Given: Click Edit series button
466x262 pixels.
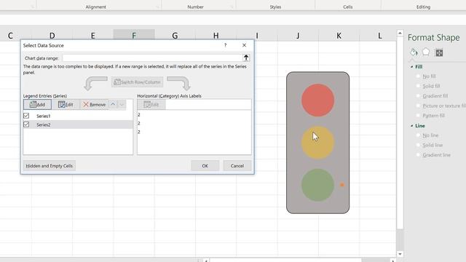Looking at the screenshot, I should click(x=66, y=104).
